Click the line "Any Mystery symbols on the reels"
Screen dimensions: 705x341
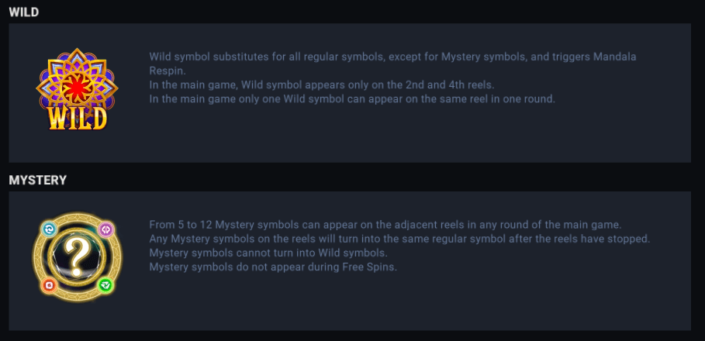(399, 239)
